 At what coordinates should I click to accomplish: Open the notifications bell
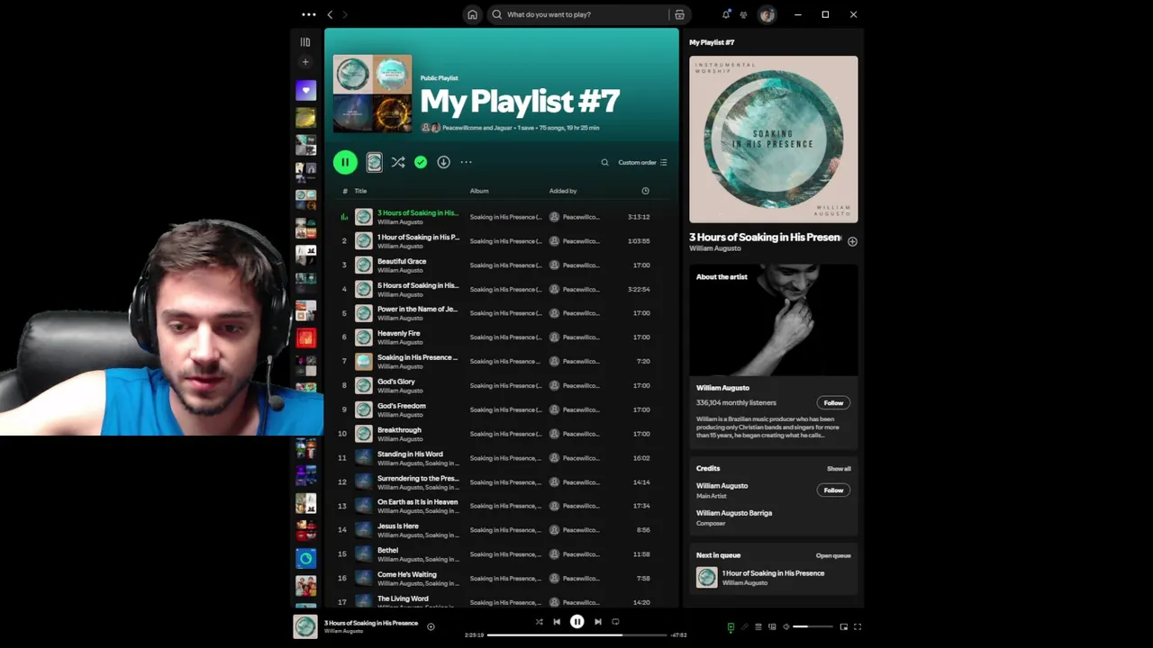[726, 14]
